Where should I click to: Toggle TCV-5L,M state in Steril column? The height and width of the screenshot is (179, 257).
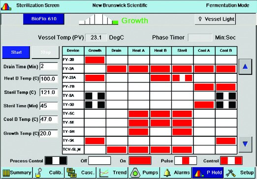182,149
